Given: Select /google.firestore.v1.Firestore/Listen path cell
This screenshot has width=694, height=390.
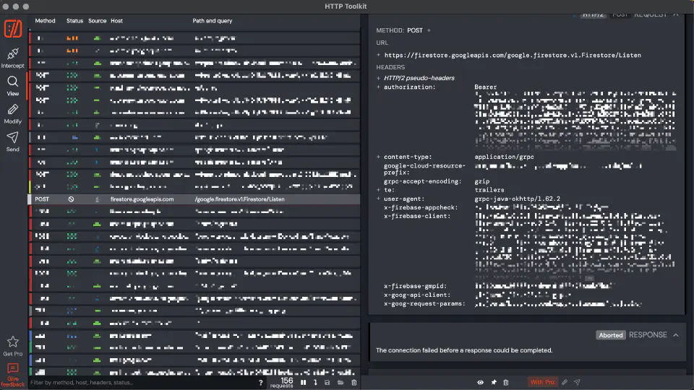Looking at the screenshot, I should 240,199.
